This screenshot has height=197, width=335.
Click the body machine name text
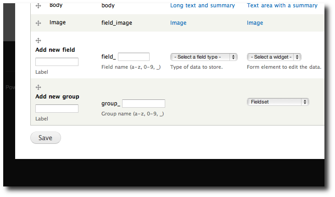pos(108,5)
